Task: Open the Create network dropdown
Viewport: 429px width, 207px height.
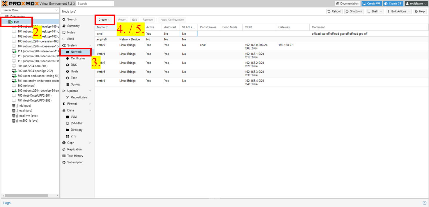Action: pyautogui.click(x=104, y=20)
